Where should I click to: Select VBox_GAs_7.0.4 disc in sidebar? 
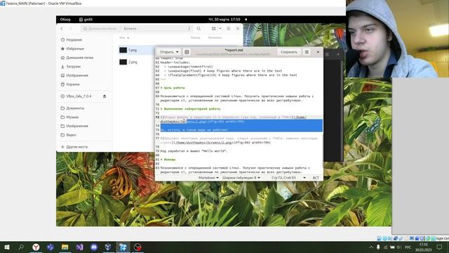coord(79,96)
